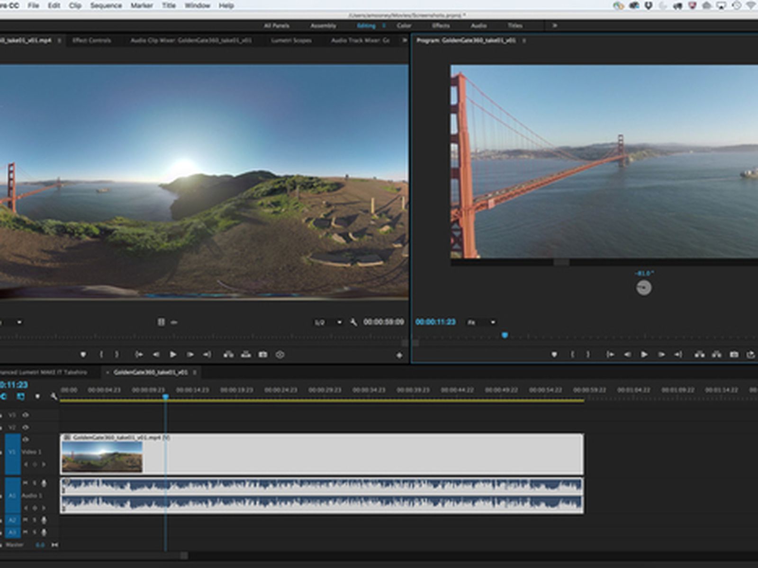Step back one frame in Program monitor
Image resolution: width=758 pixels, height=568 pixels.
[627, 355]
